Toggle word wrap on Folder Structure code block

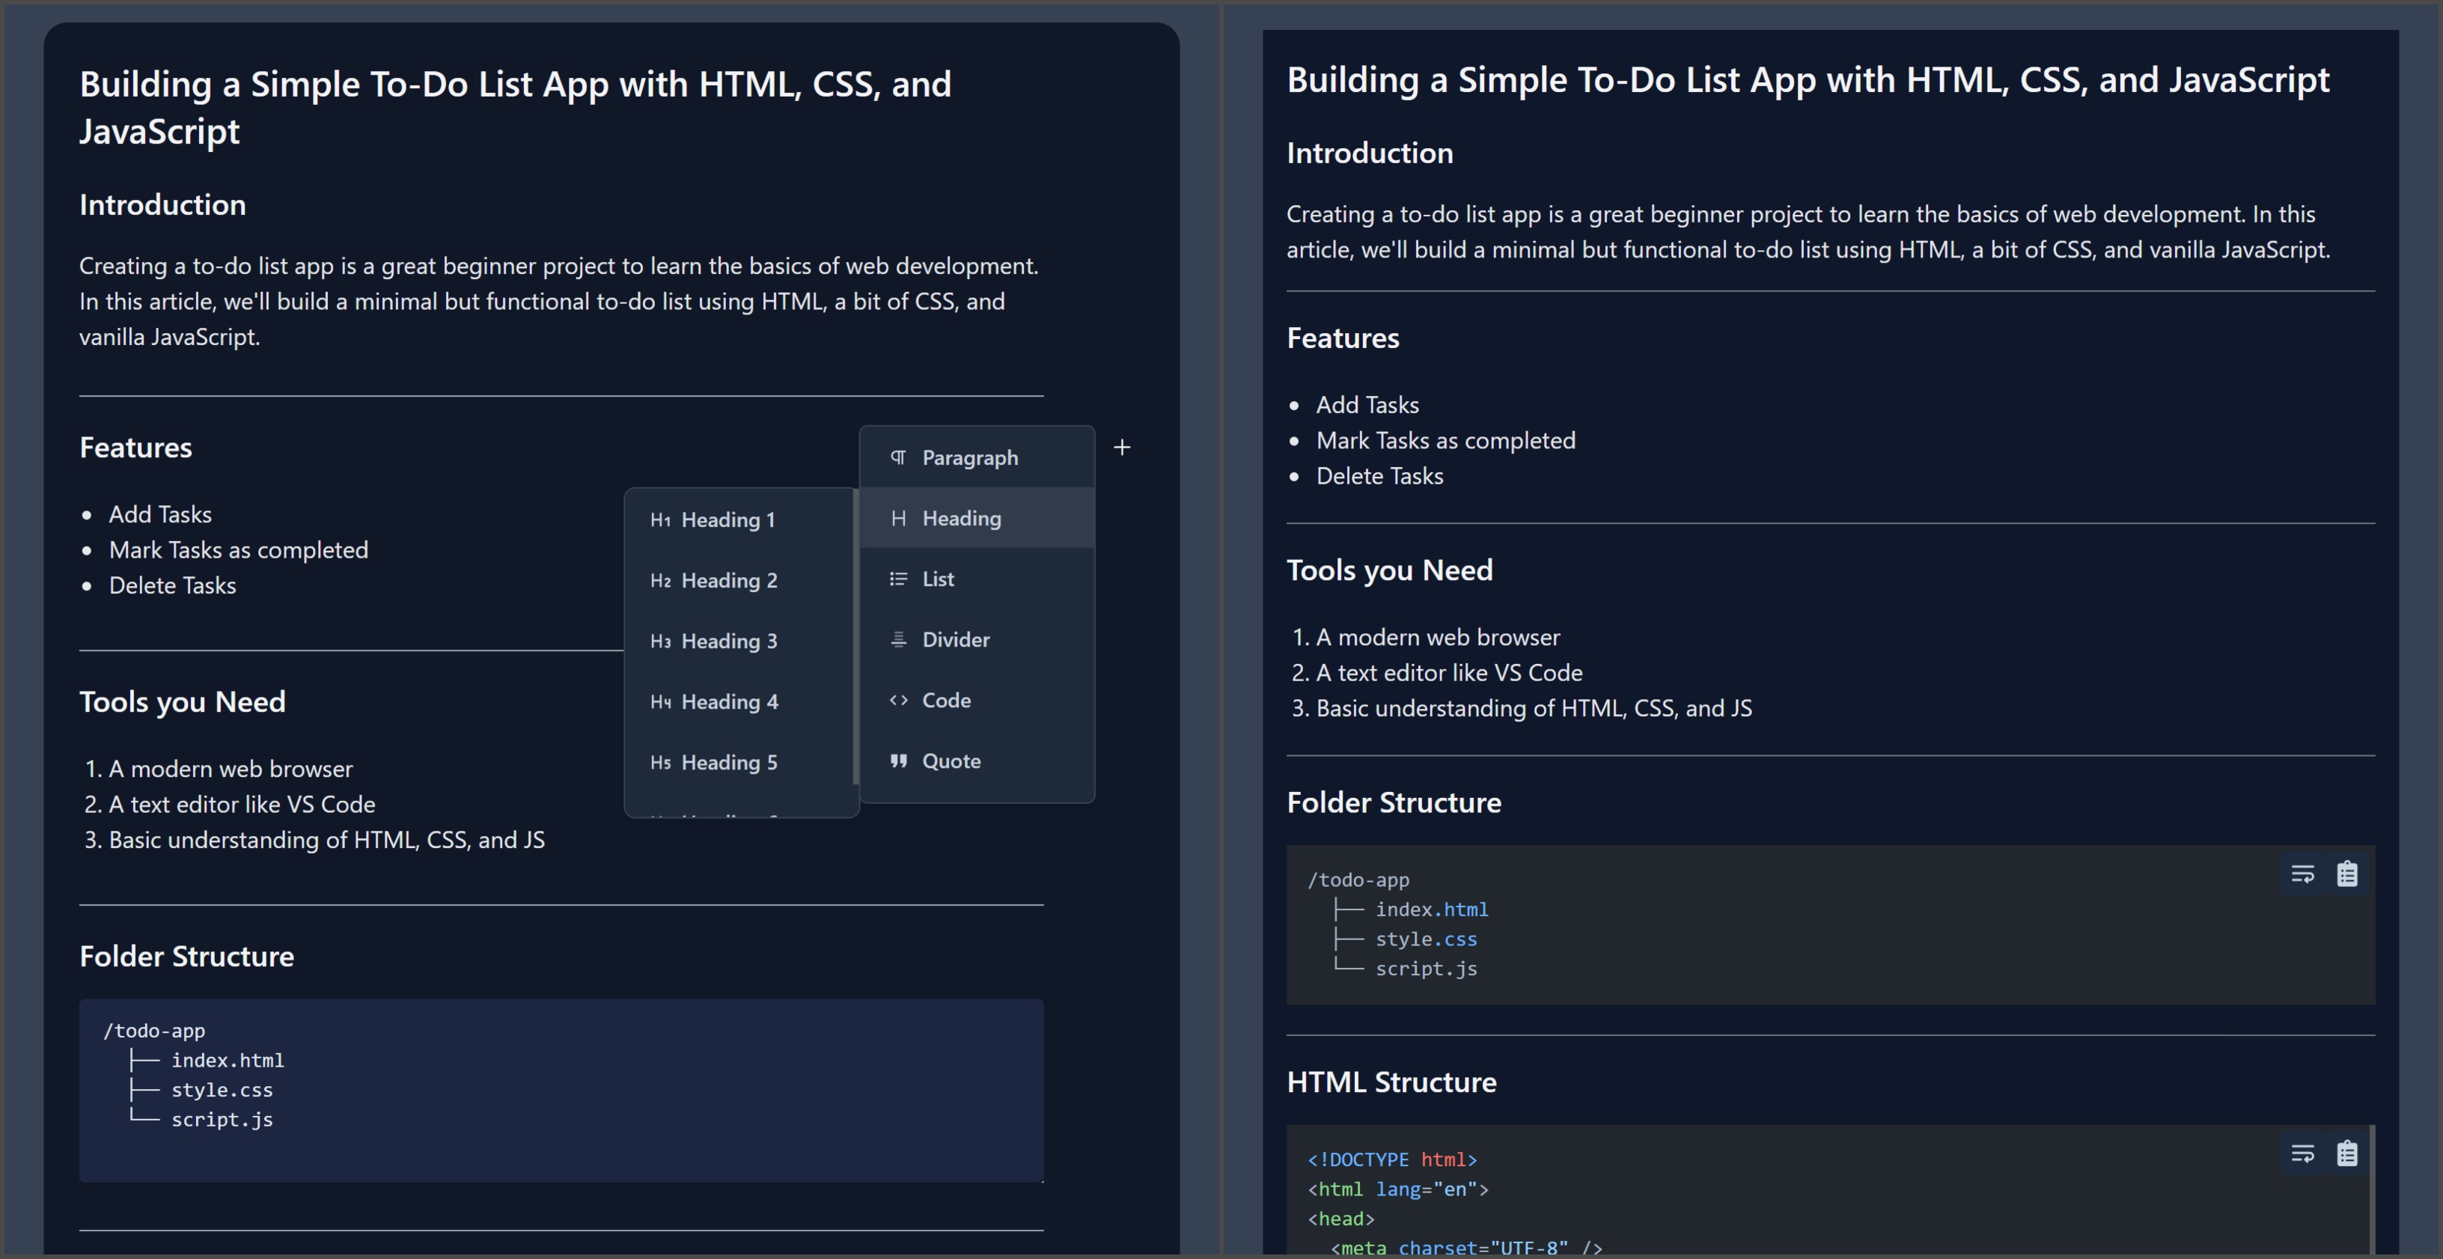tap(2302, 874)
